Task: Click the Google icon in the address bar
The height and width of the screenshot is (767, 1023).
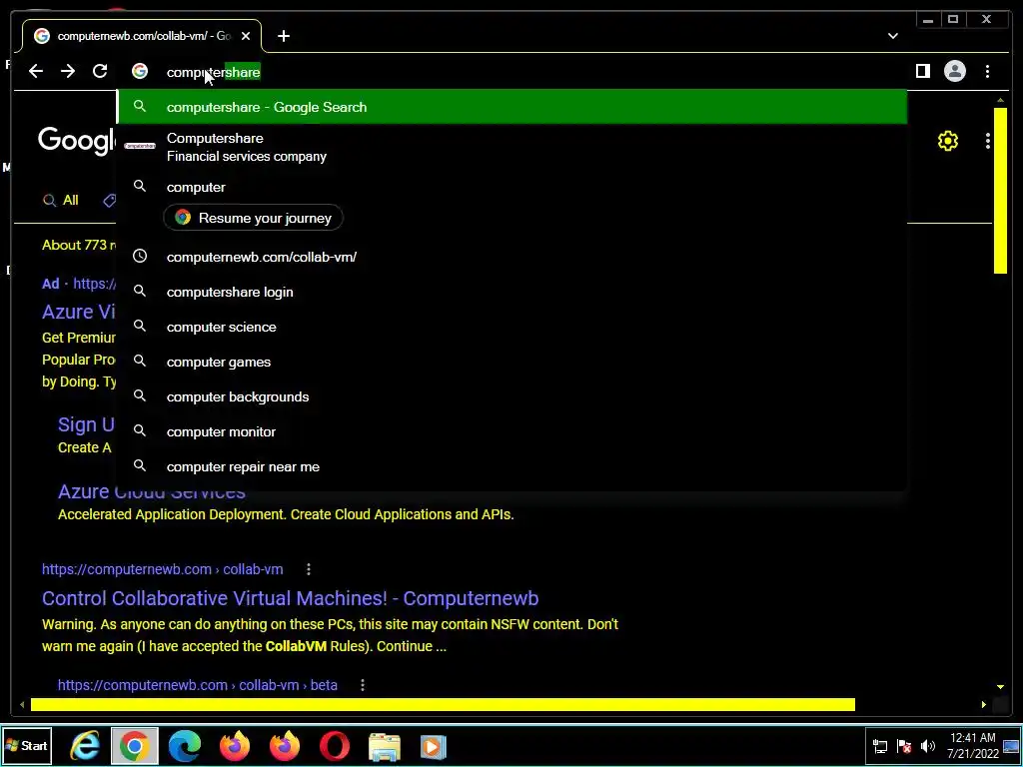Action: pyautogui.click(x=140, y=71)
